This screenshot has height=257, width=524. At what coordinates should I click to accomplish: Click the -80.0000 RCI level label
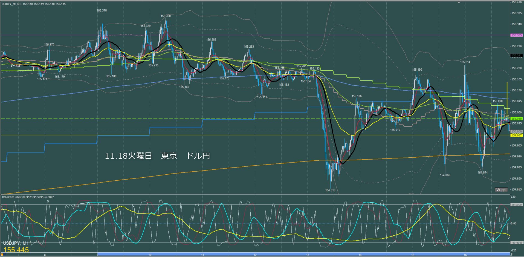[x=516, y=243]
